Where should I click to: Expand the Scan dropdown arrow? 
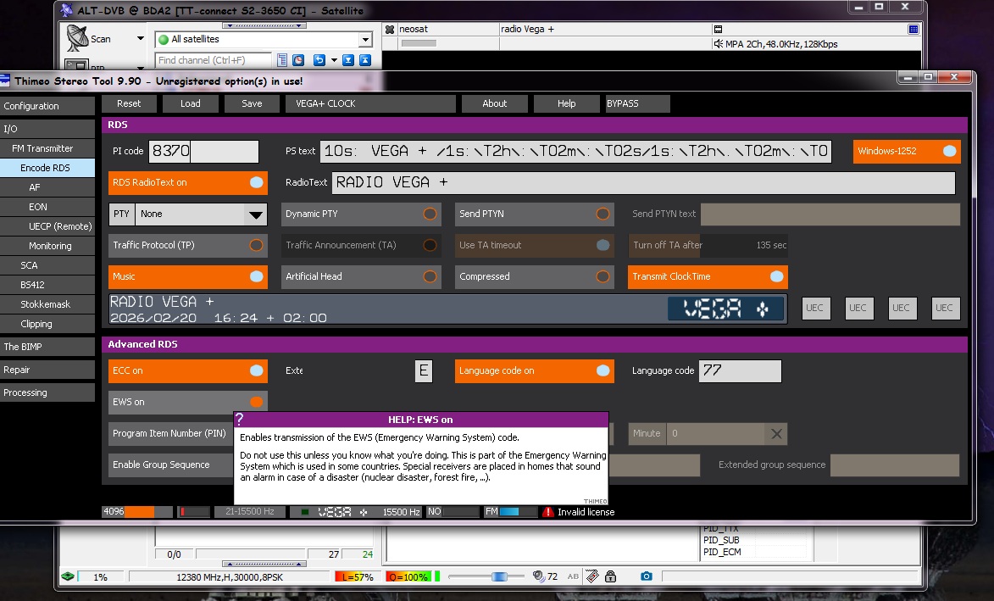coord(140,39)
